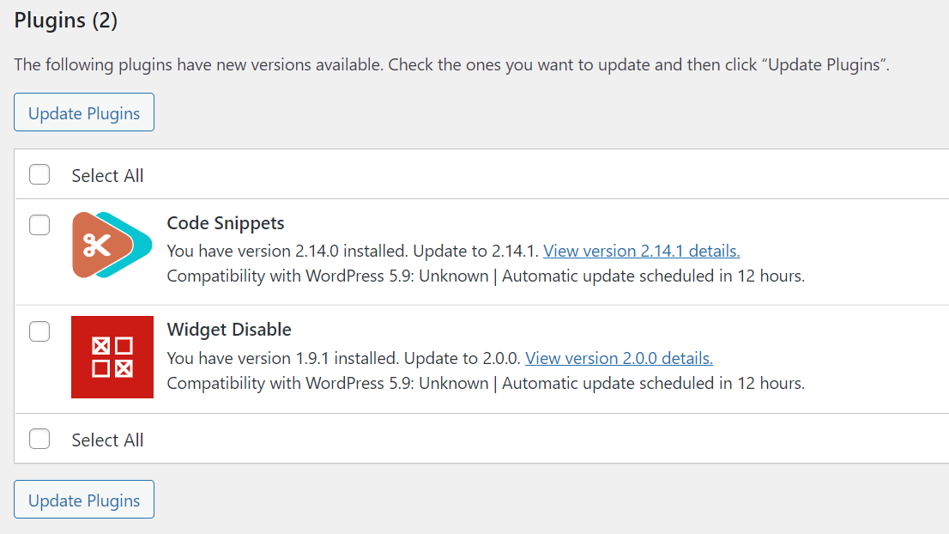Click the new versions available description paragraph

[x=451, y=64]
